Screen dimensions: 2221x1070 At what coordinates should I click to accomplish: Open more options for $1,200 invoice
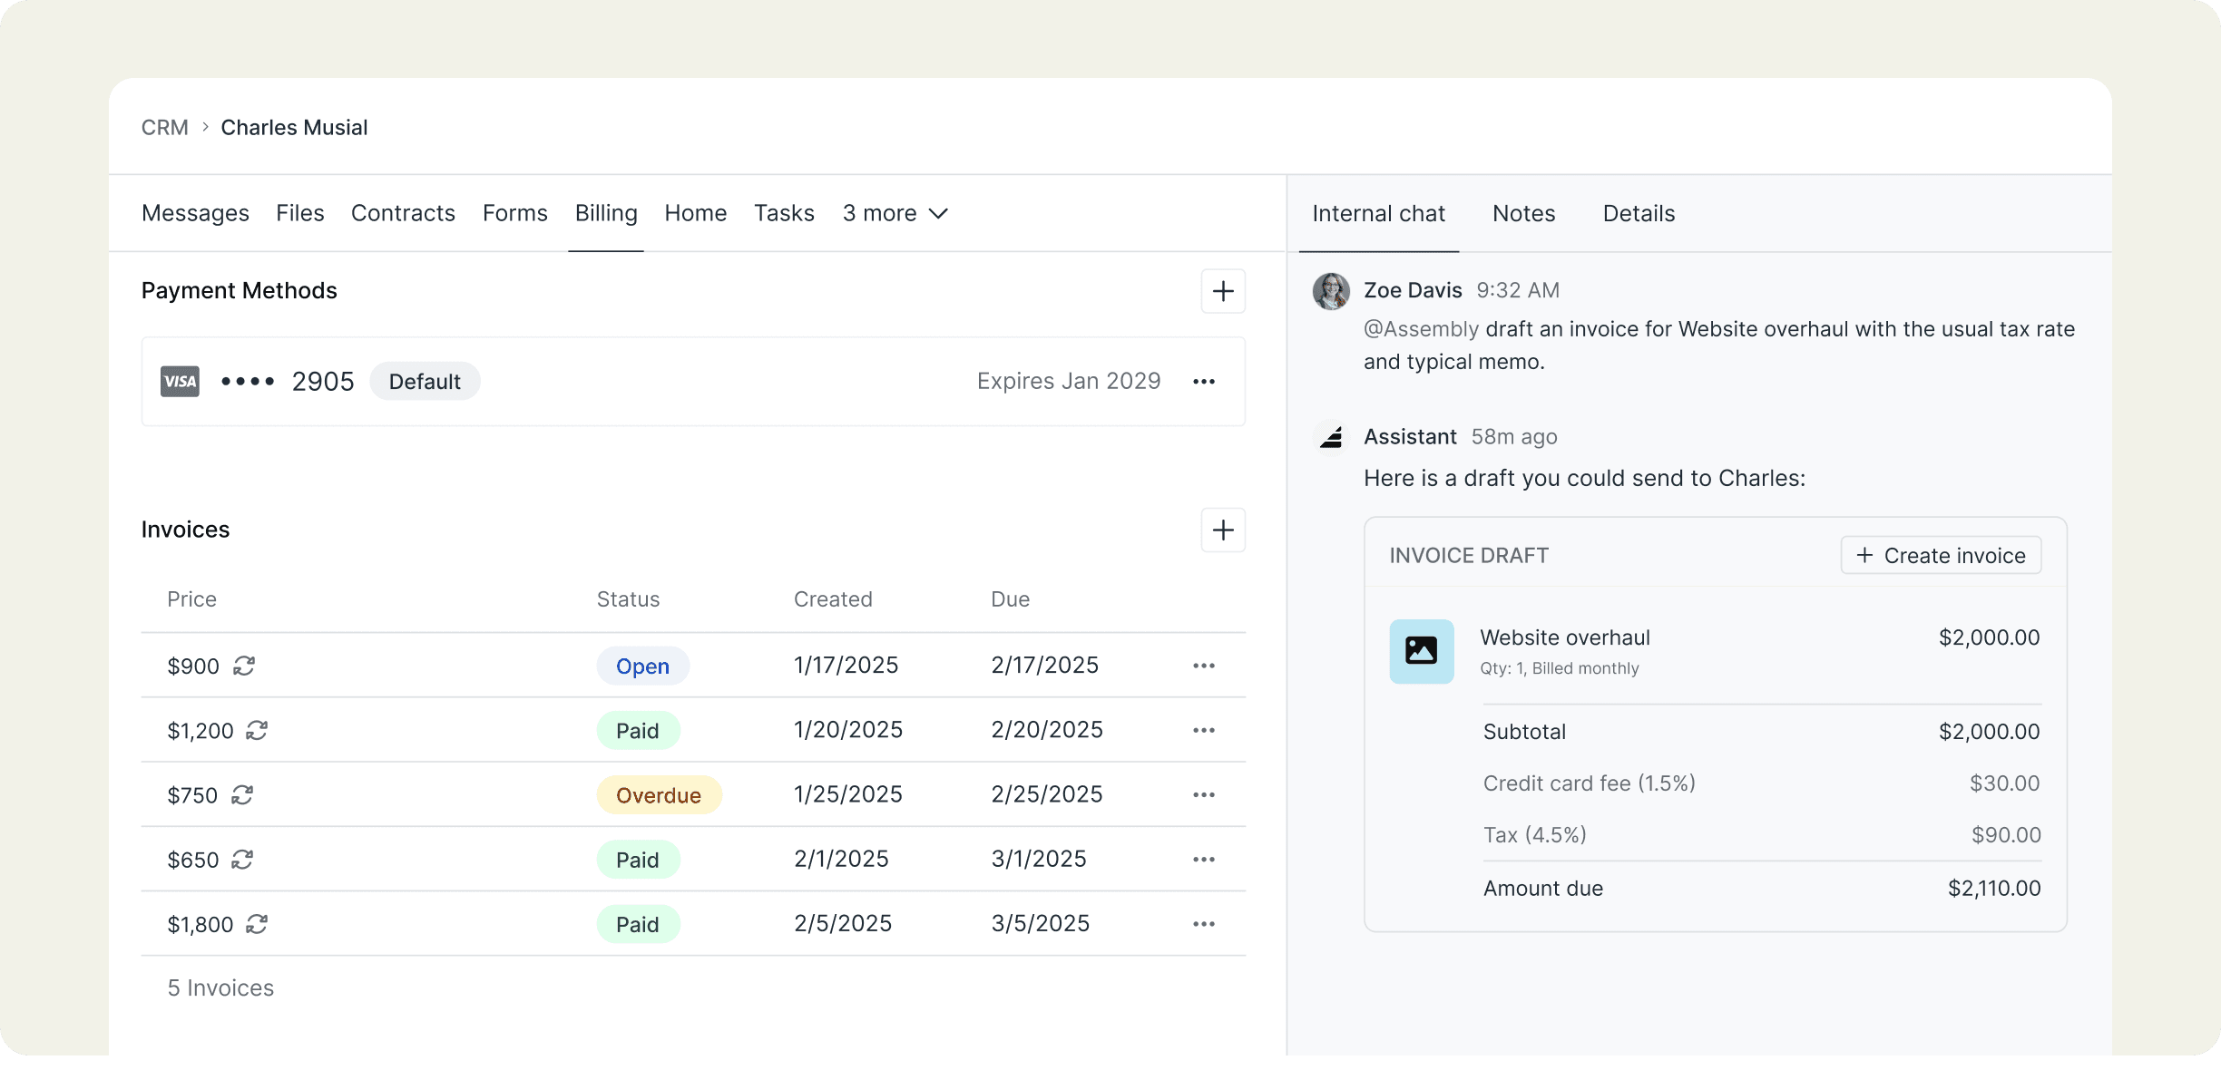pyautogui.click(x=1203, y=730)
